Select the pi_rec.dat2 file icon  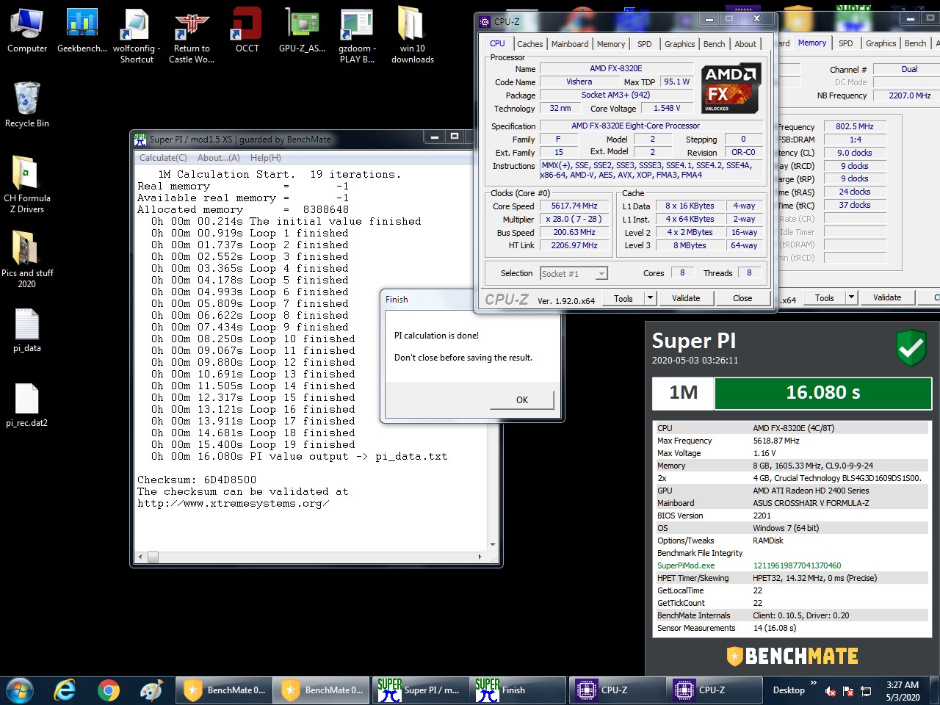[x=27, y=405]
